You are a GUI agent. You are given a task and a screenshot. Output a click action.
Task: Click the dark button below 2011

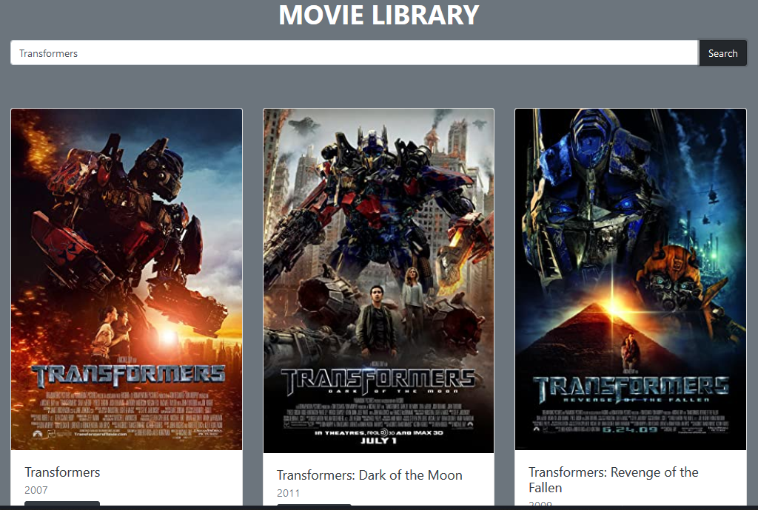click(x=314, y=505)
